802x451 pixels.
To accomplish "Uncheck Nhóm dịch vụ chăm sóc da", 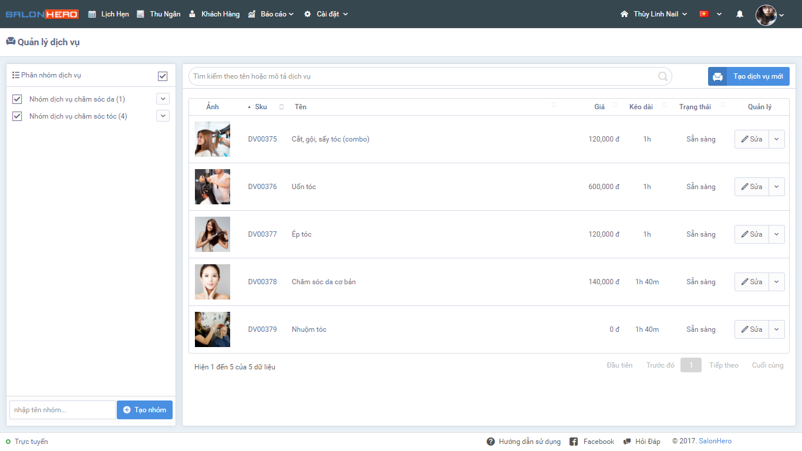I will 17,99.
